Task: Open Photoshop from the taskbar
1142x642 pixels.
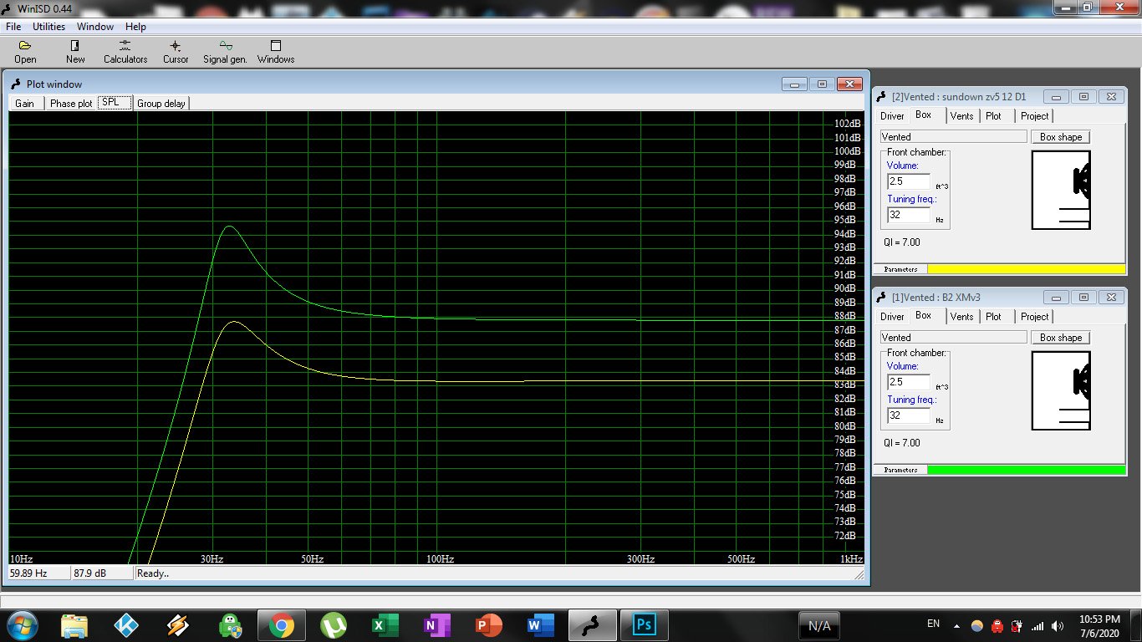Action: pos(645,625)
